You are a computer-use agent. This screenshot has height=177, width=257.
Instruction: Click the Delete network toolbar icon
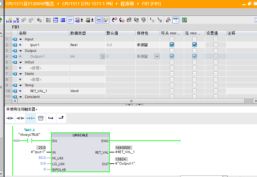pos(16,20)
